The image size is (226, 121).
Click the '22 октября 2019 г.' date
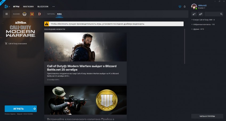coord(53,80)
